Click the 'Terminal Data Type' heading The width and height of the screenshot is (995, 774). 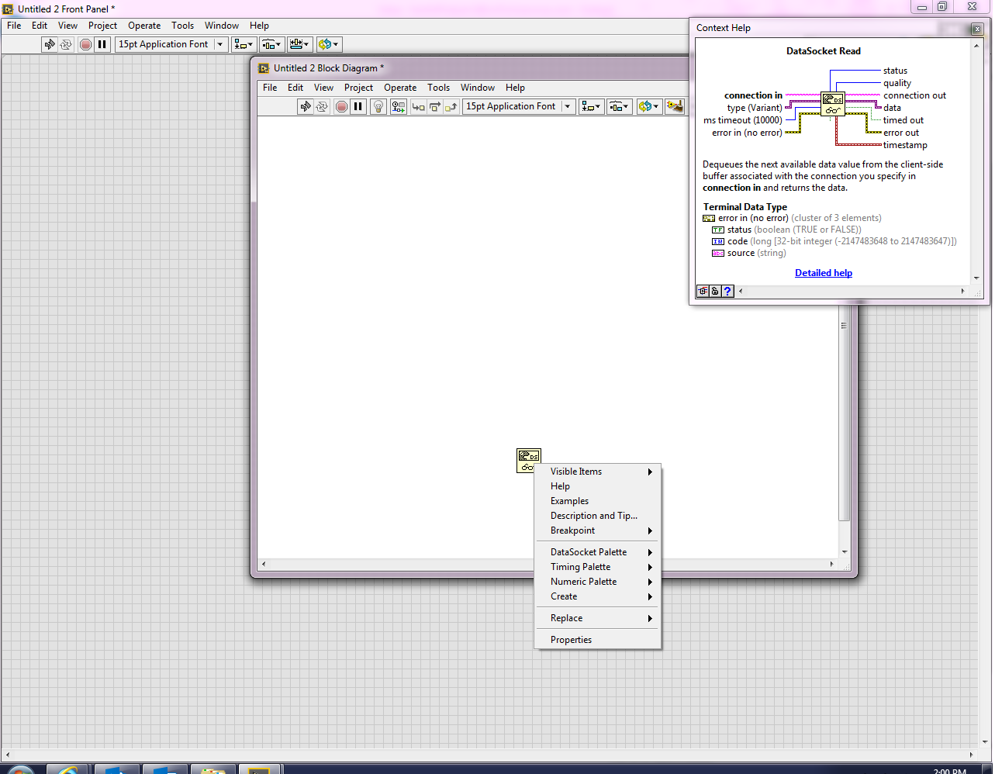point(745,207)
